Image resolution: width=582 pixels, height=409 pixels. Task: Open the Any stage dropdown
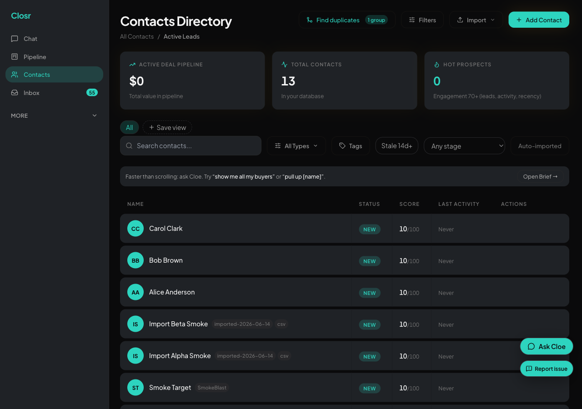coord(464,146)
